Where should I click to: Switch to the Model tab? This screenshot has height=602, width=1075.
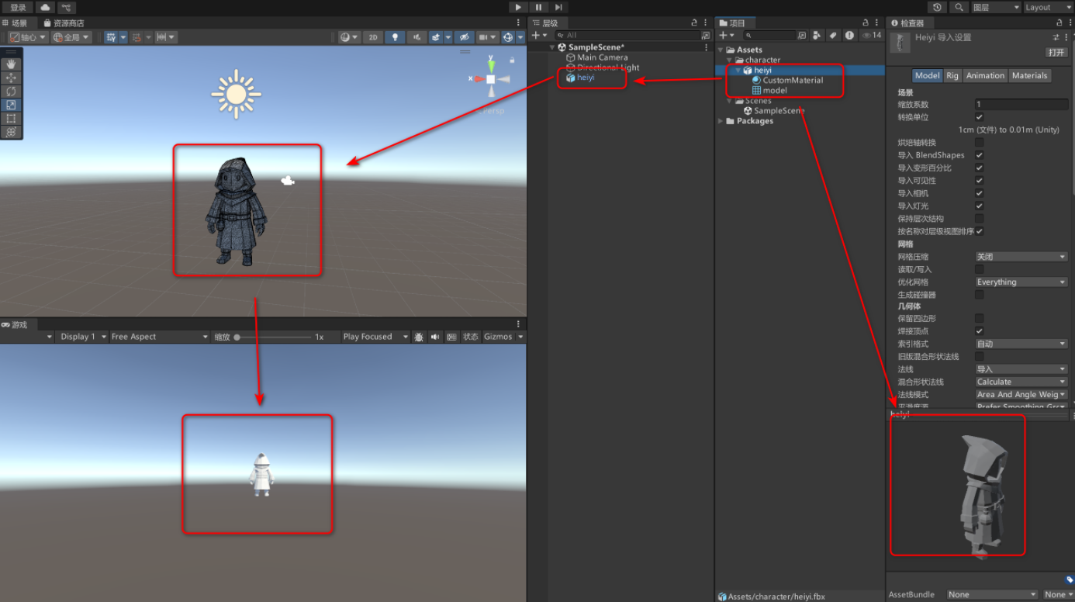click(927, 75)
